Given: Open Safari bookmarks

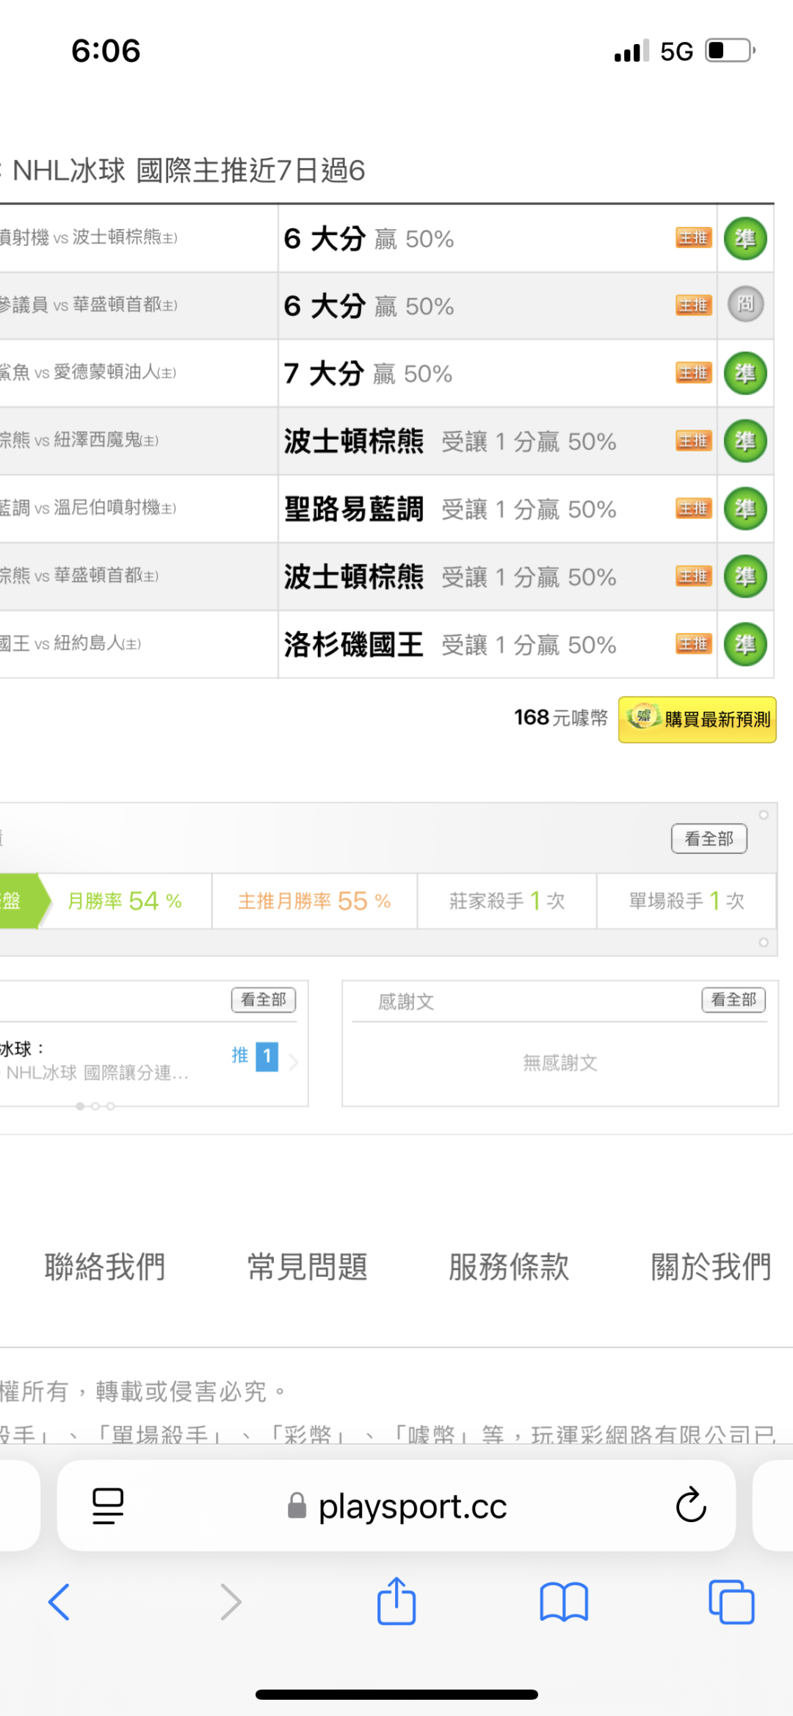Looking at the screenshot, I should [564, 1601].
